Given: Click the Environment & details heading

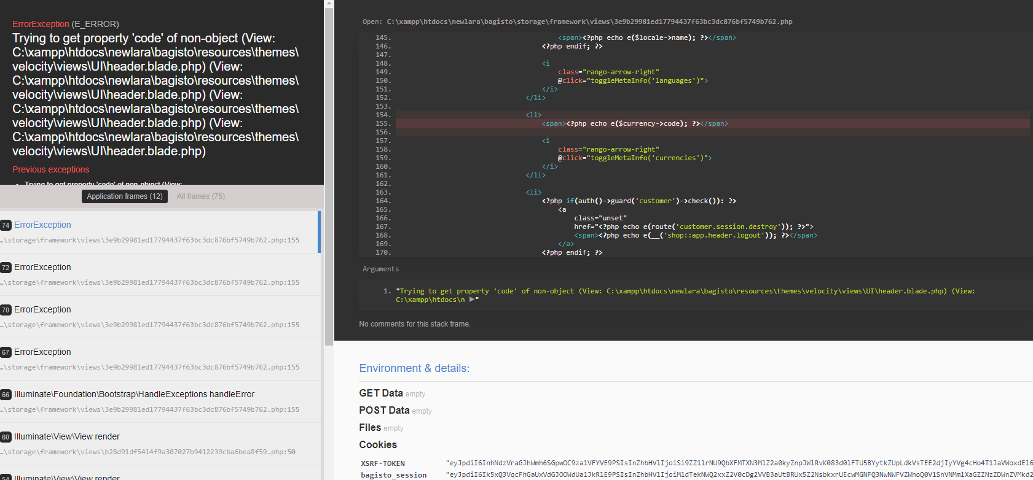Looking at the screenshot, I should point(414,368).
